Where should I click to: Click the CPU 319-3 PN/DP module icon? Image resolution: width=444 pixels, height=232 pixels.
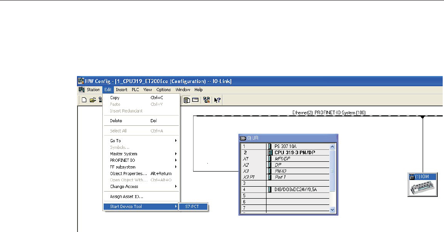click(x=270, y=152)
